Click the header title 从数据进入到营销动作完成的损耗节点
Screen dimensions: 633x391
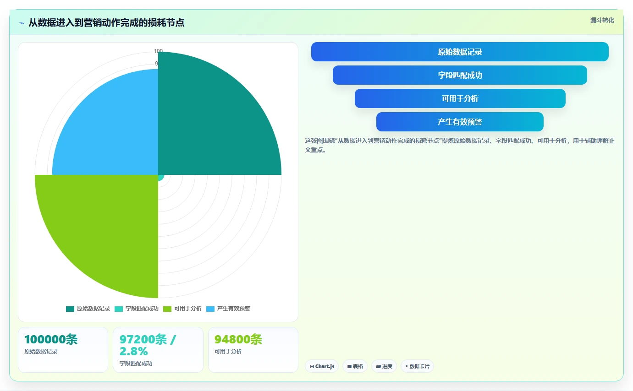(x=106, y=22)
